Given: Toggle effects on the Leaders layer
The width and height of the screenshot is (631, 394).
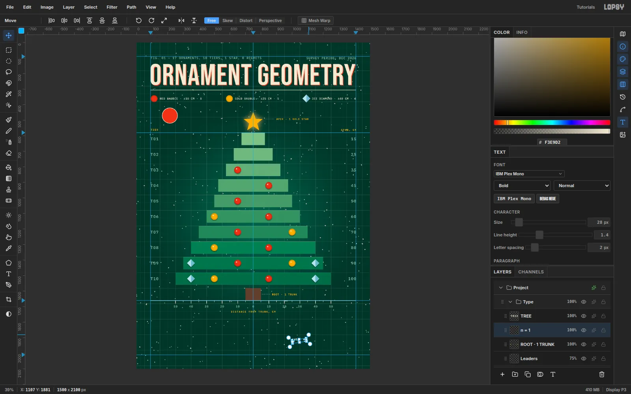Looking at the screenshot, I should point(594,359).
